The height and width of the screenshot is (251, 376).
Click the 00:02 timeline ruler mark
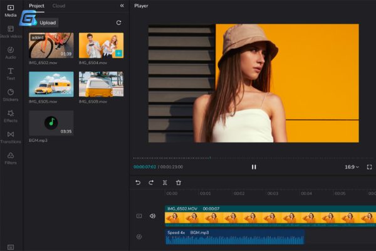[239, 193]
